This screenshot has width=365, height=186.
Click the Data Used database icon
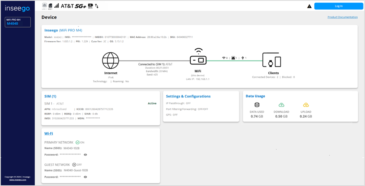click(x=257, y=105)
